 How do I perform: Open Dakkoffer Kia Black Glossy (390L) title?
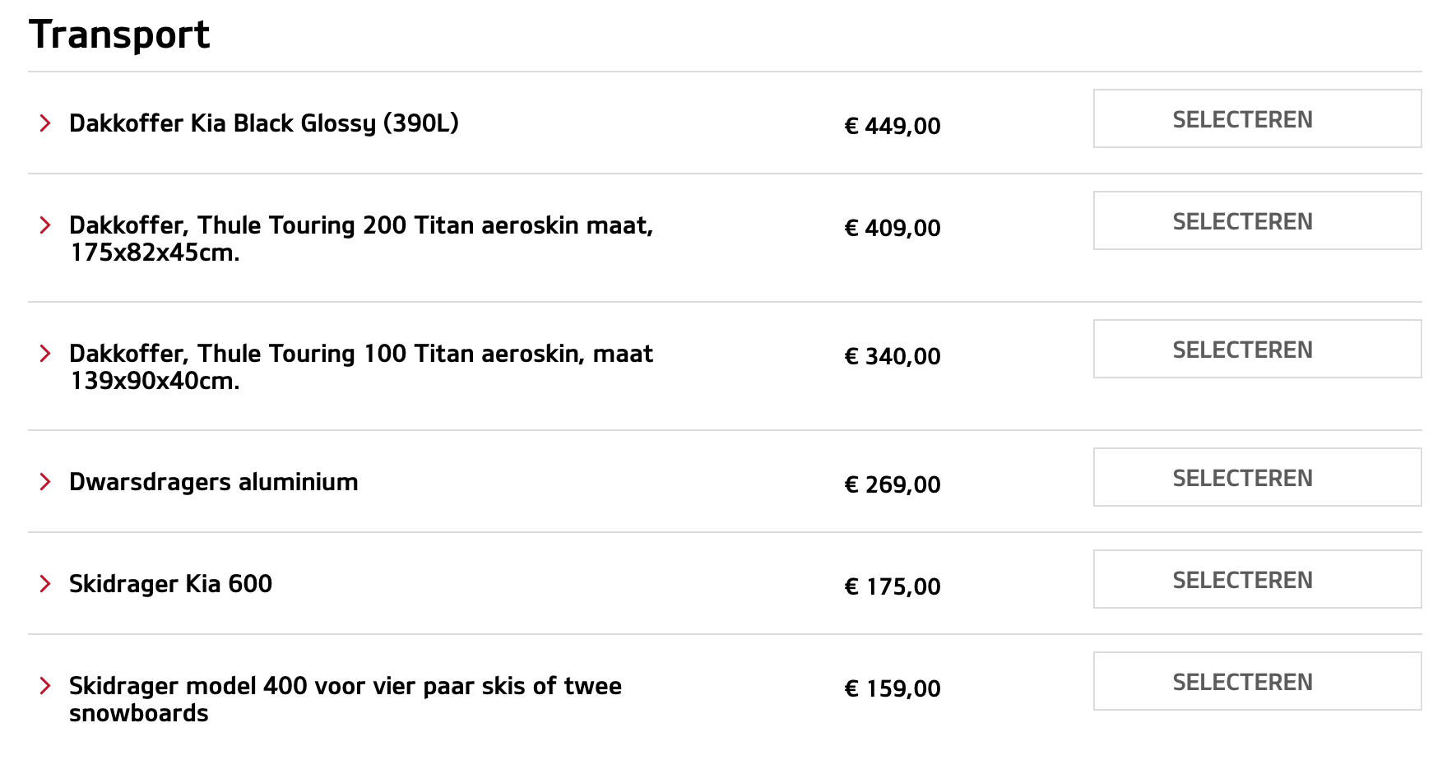point(263,123)
